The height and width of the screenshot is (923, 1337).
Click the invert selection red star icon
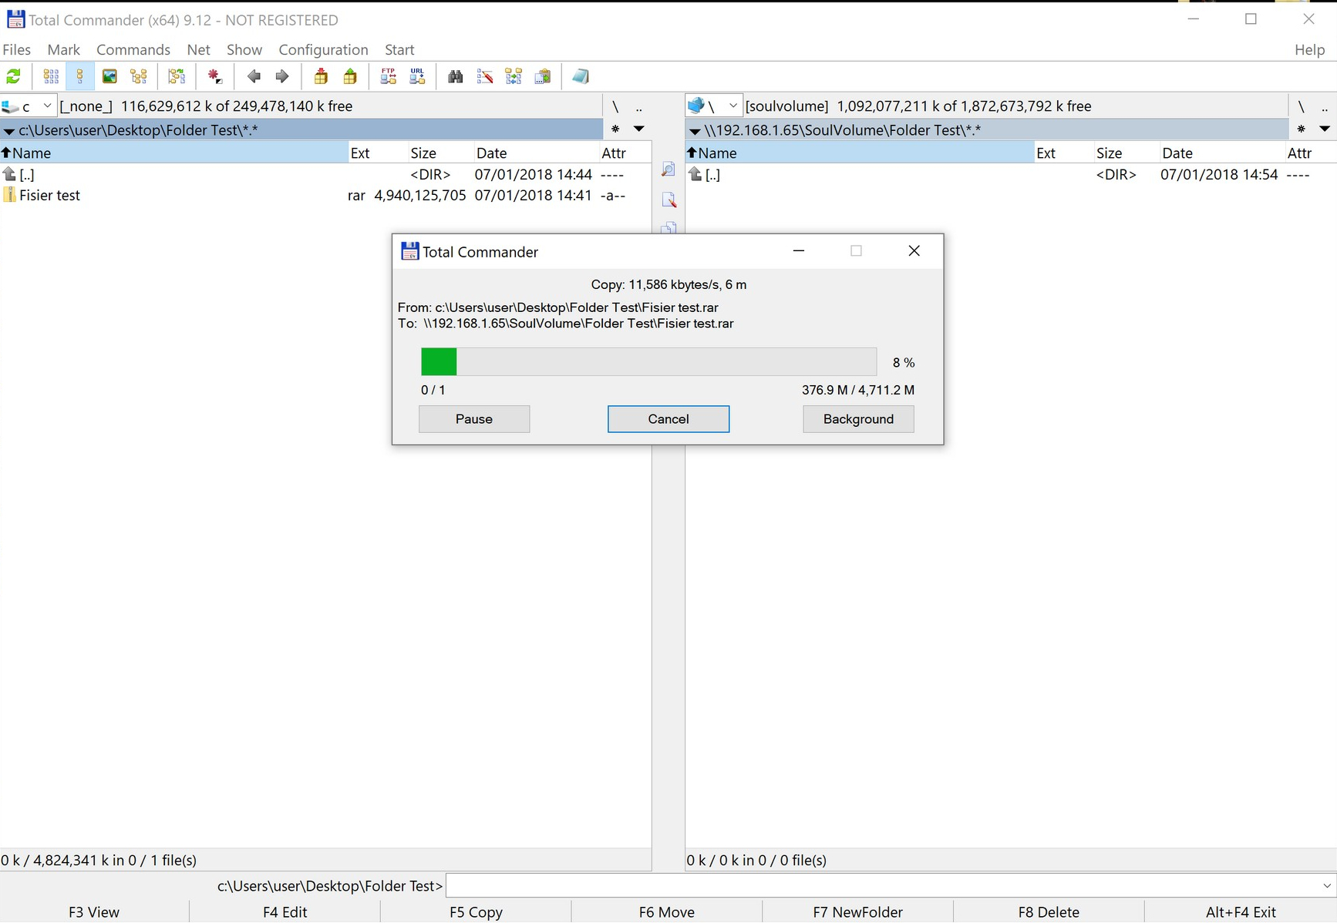click(214, 76)
